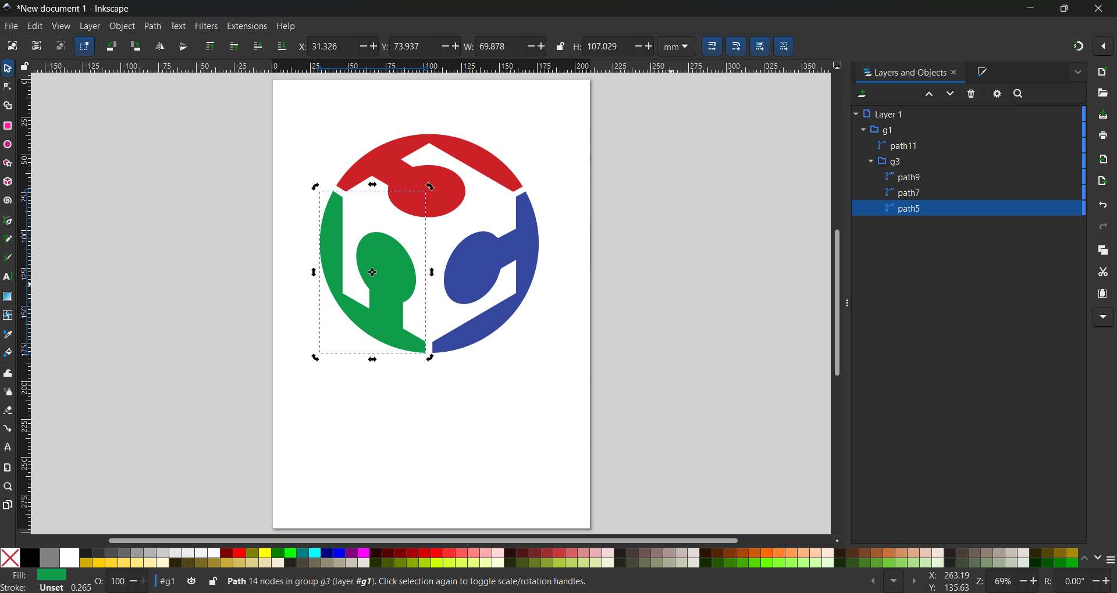Select the Gradient tool
This screenshot has height=593, width=1117.
click(8, 296)
